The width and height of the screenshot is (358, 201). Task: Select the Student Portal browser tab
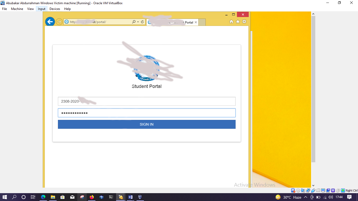[172, 22]
